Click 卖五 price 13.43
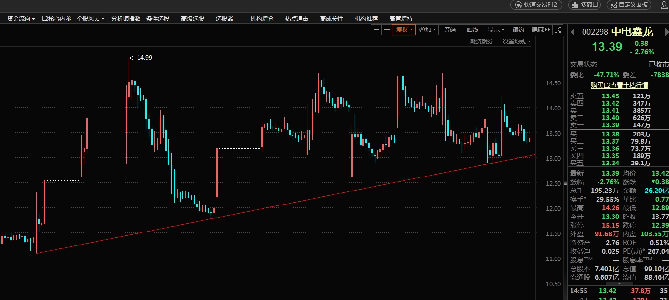The width and height of the screenshot is (669, 300). 610,96
